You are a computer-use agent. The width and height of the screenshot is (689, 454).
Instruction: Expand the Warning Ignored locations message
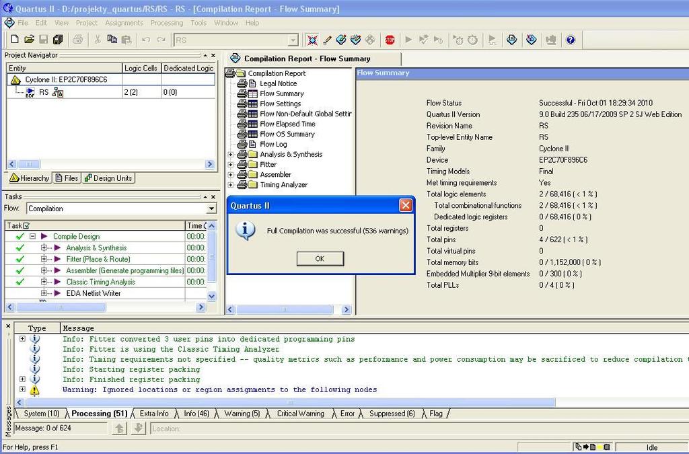(x=22, y=389)
